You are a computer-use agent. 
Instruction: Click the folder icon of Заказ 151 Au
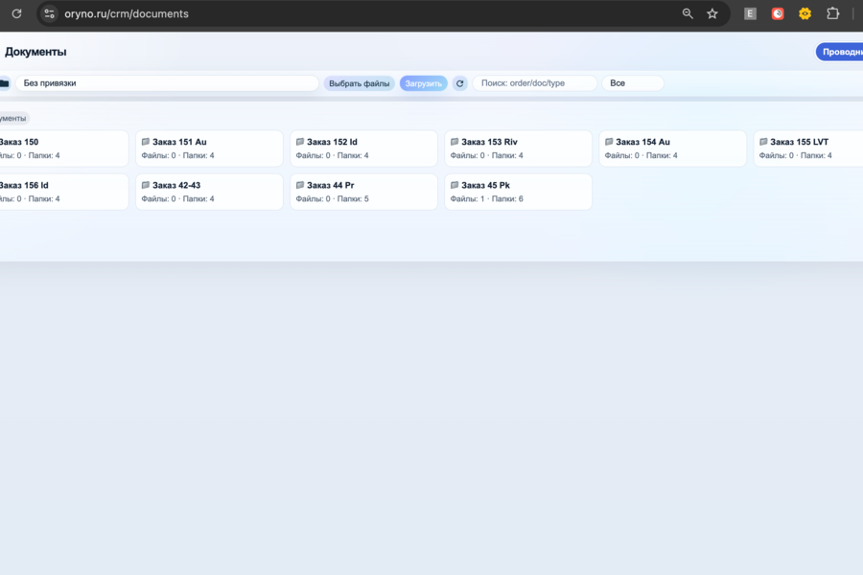pos(146,142)
